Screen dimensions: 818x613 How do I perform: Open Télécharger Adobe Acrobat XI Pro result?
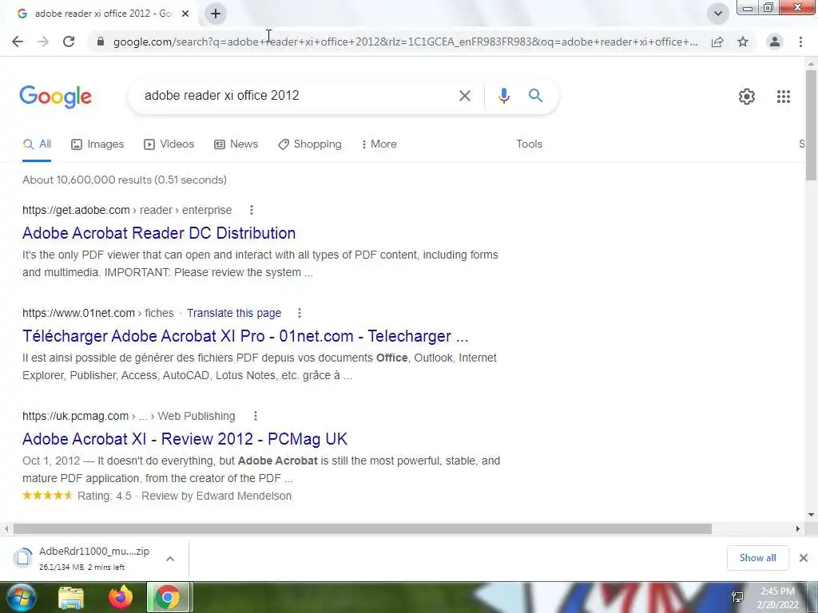(x=245, y=336)
